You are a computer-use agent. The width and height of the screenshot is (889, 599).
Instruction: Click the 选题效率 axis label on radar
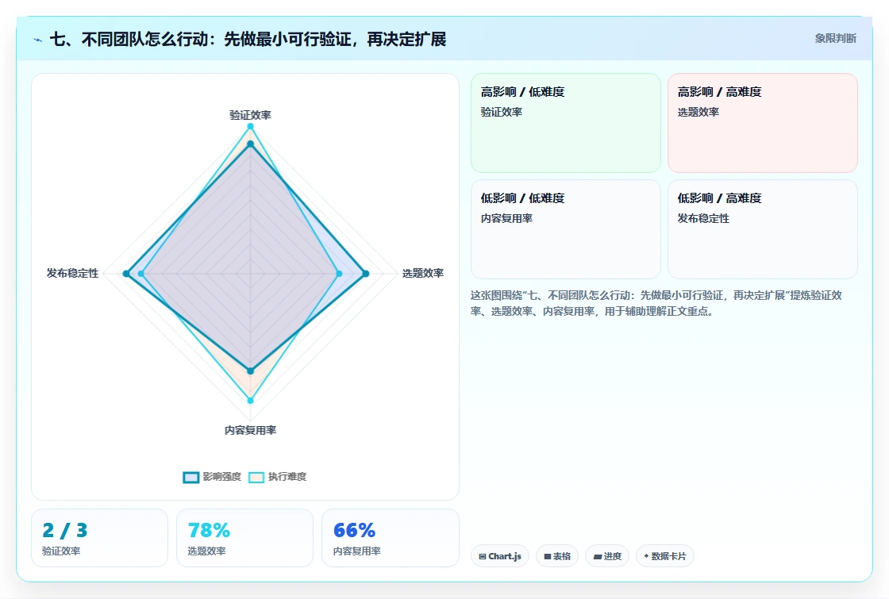point(423,273)
